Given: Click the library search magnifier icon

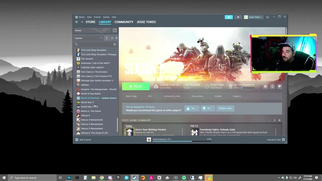Looking at the screenshot, I should [x=76, y=44].
